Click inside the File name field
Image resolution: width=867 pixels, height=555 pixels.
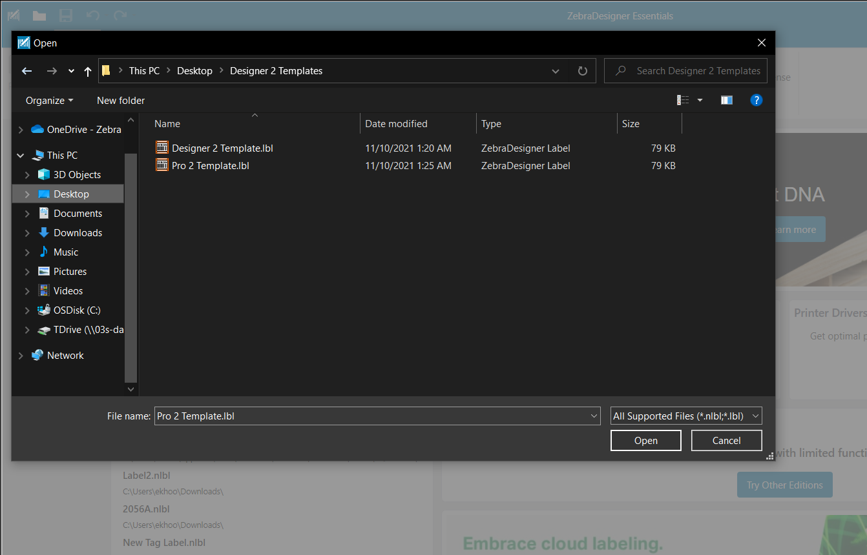(x=375, y=416)
